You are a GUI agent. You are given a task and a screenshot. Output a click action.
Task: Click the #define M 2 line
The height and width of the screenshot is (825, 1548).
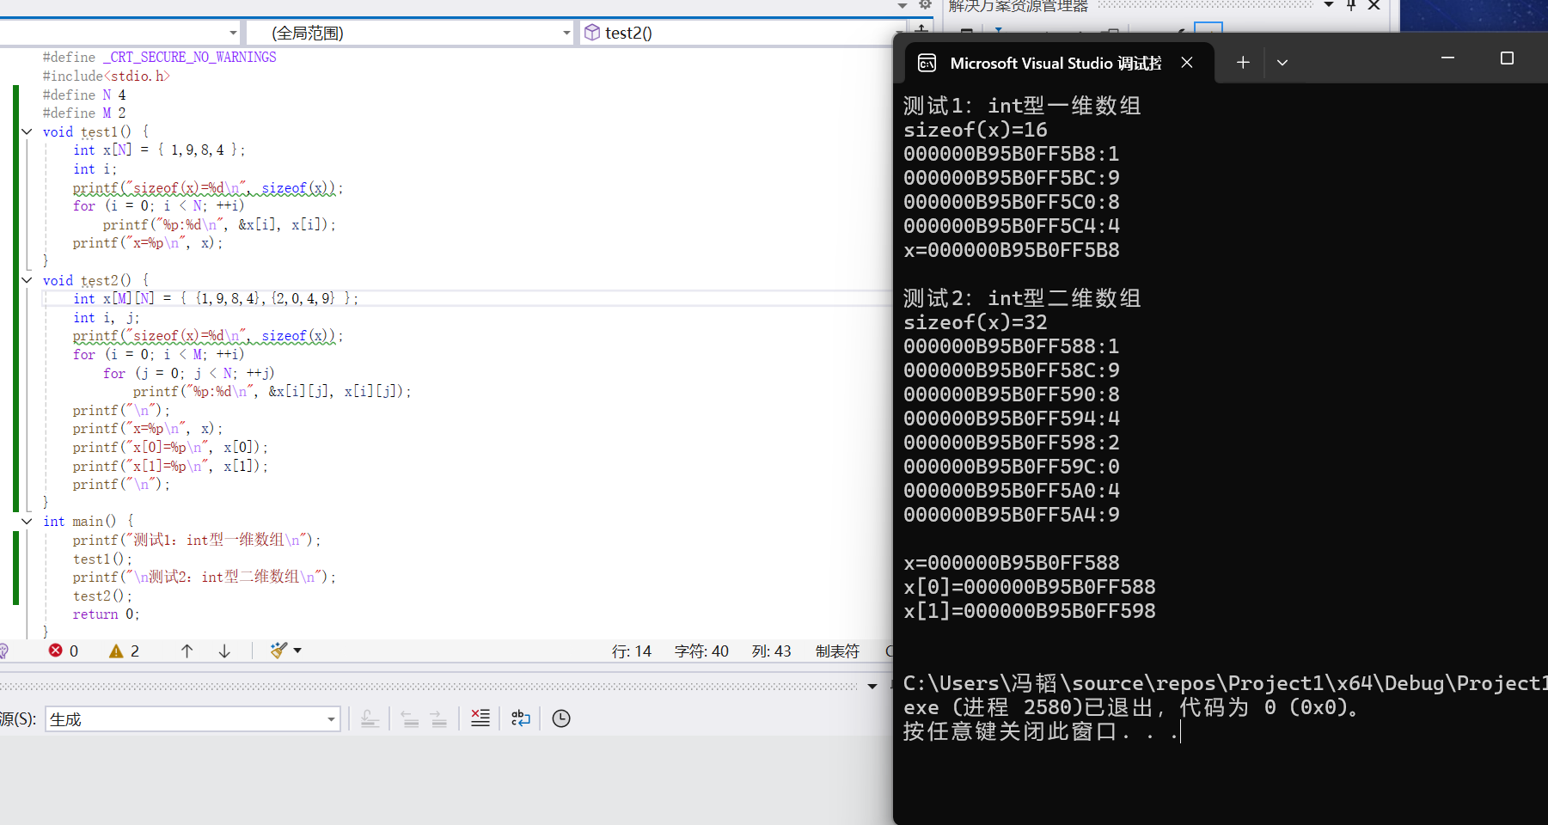[x=84, y=113]
